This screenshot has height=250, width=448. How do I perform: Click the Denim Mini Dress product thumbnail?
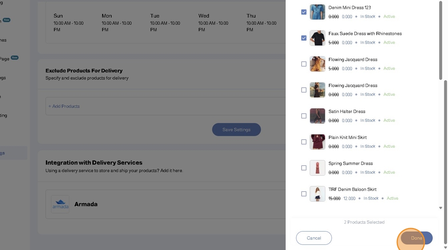tap(317, 12)
